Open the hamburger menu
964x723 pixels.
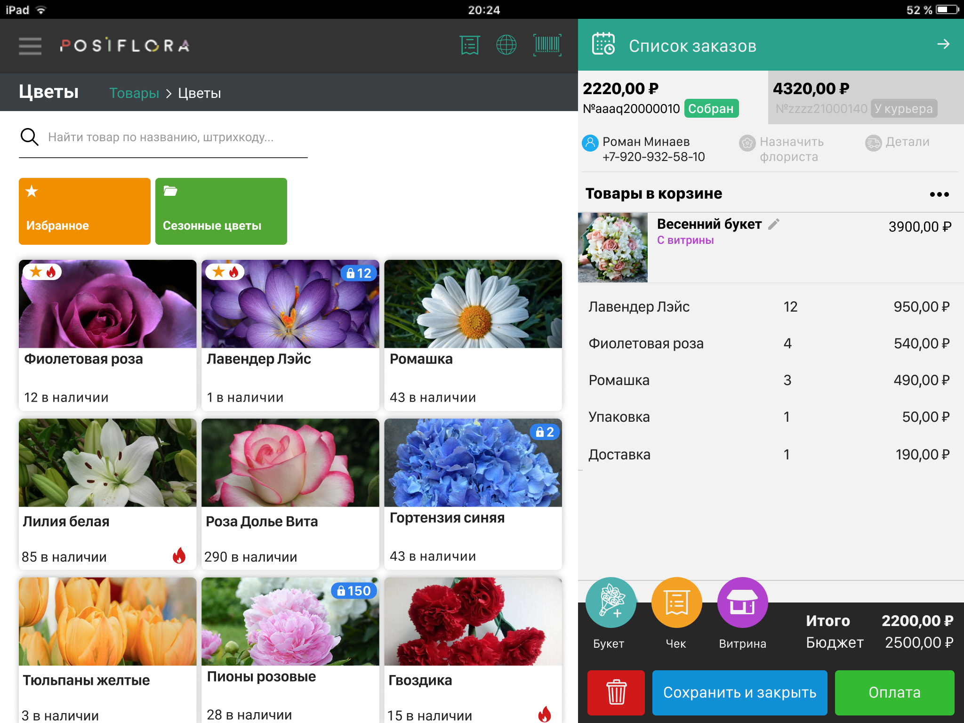click(x=30, y=46)
